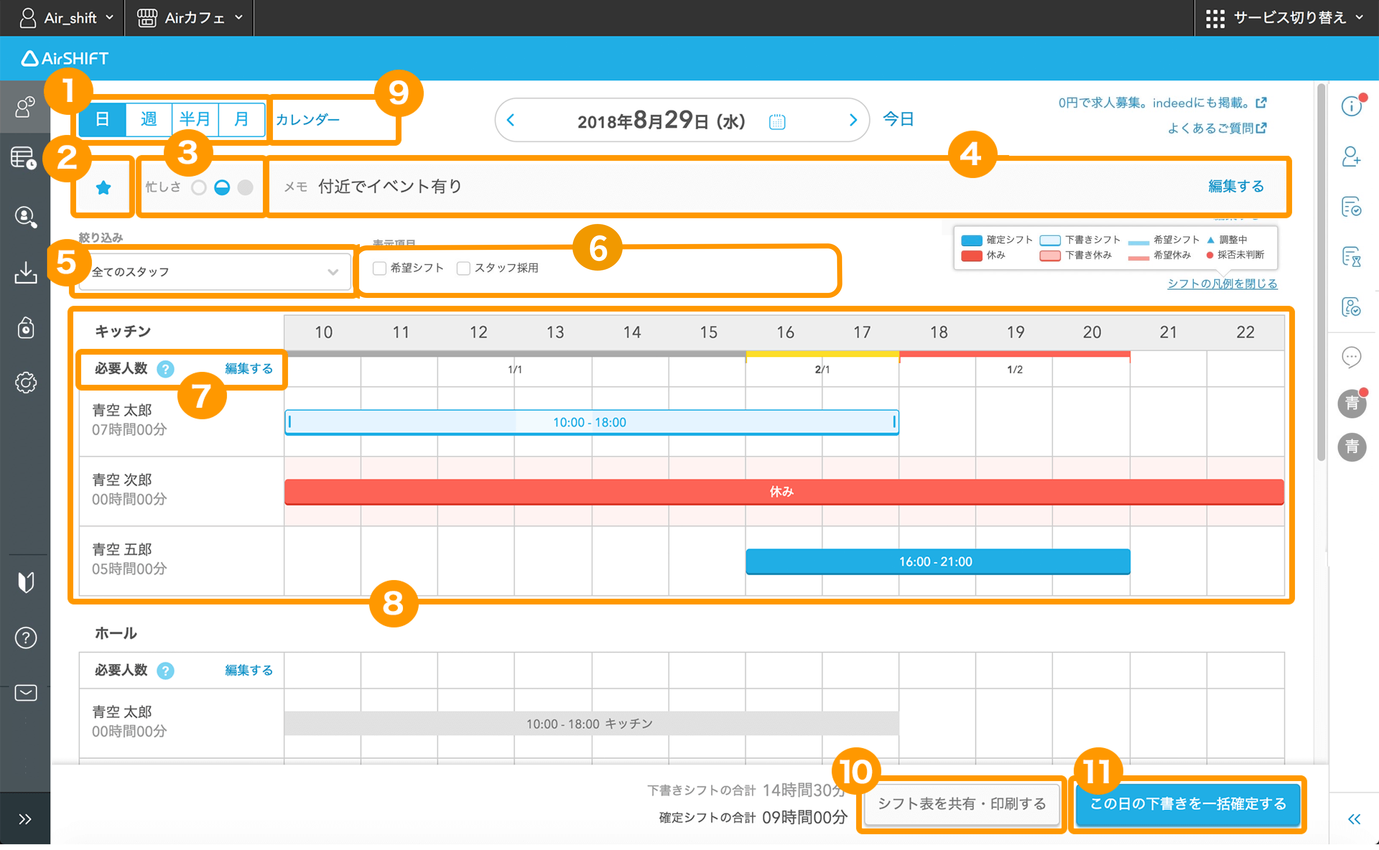Click シフトの凡例を閉じる link
1379x850 pixels.
point(1222,284)
